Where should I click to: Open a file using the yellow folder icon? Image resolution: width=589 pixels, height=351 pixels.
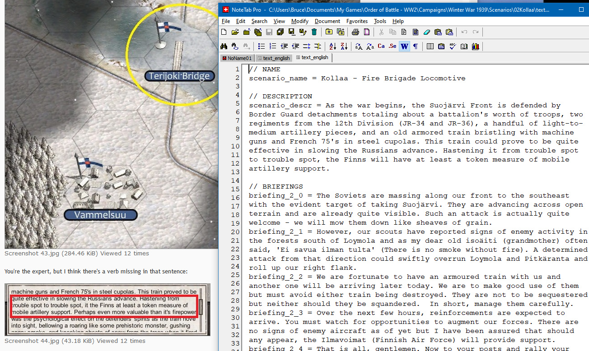point(235,32)
